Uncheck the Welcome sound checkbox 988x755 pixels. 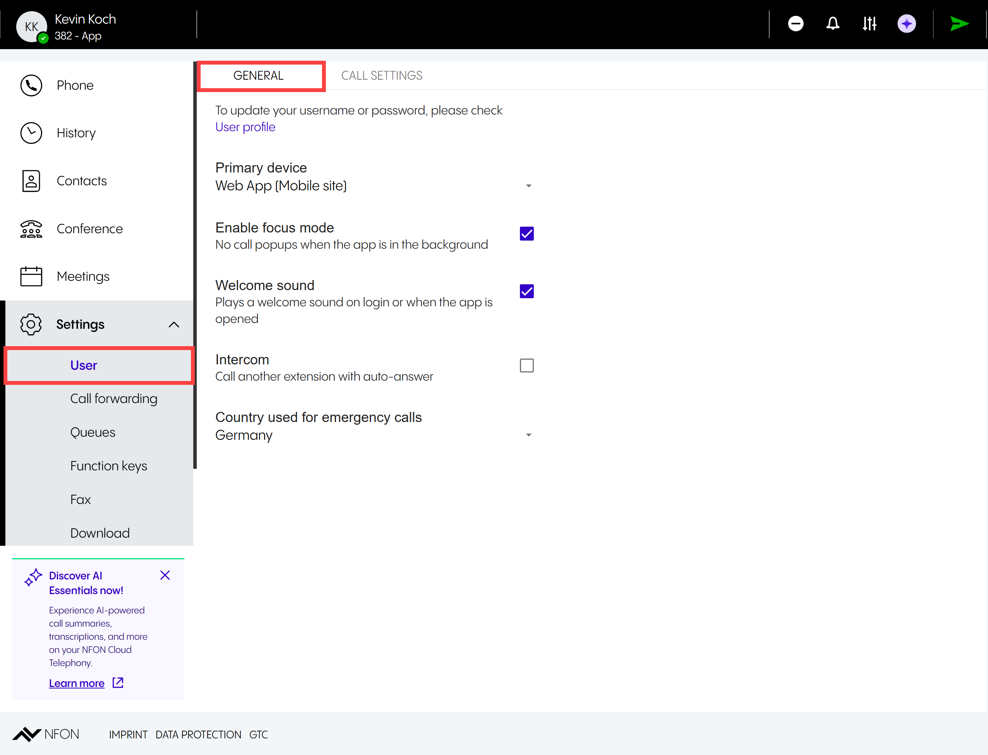[x=526, y=291]
